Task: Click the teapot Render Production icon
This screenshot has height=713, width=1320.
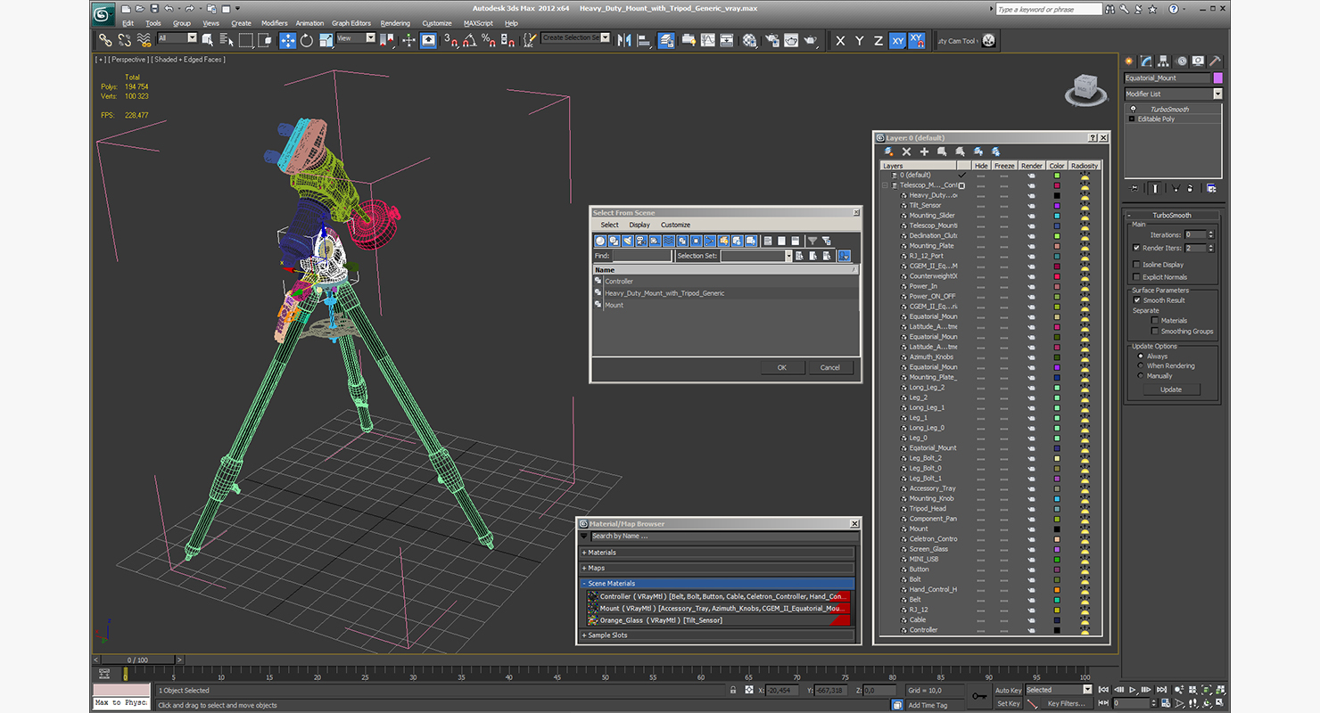Action: [x=810, y=40]
